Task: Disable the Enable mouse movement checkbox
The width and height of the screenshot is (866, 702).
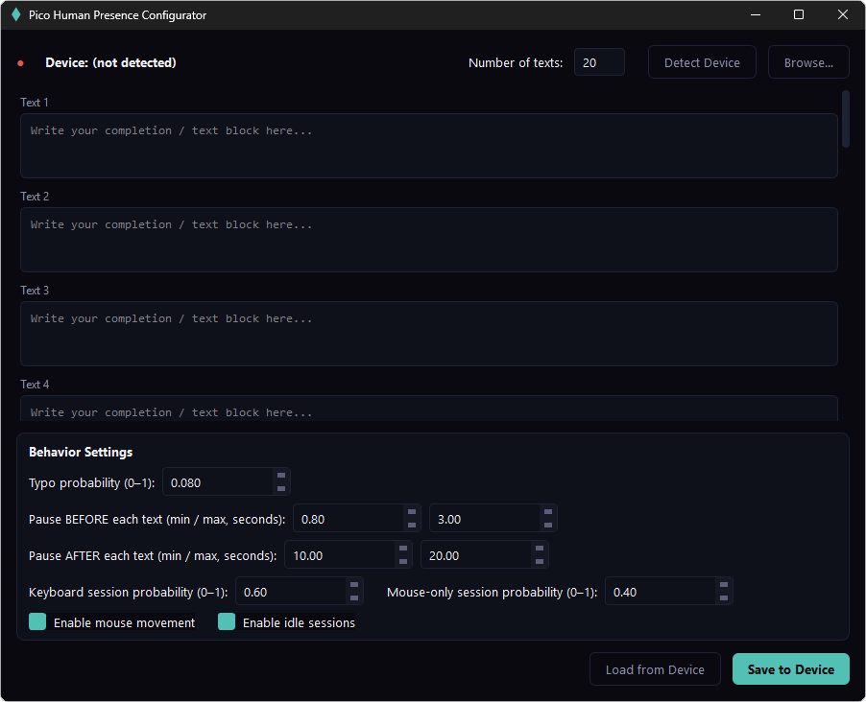Action: tap(37, 622)
